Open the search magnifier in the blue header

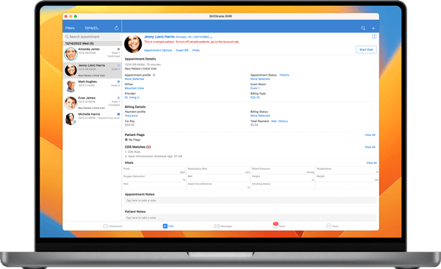click(363, 28)
